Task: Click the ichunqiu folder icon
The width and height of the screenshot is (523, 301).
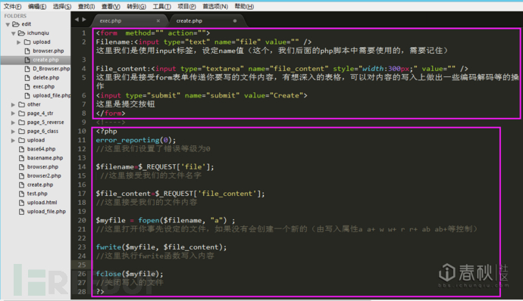Action: (x=21, y=33)
